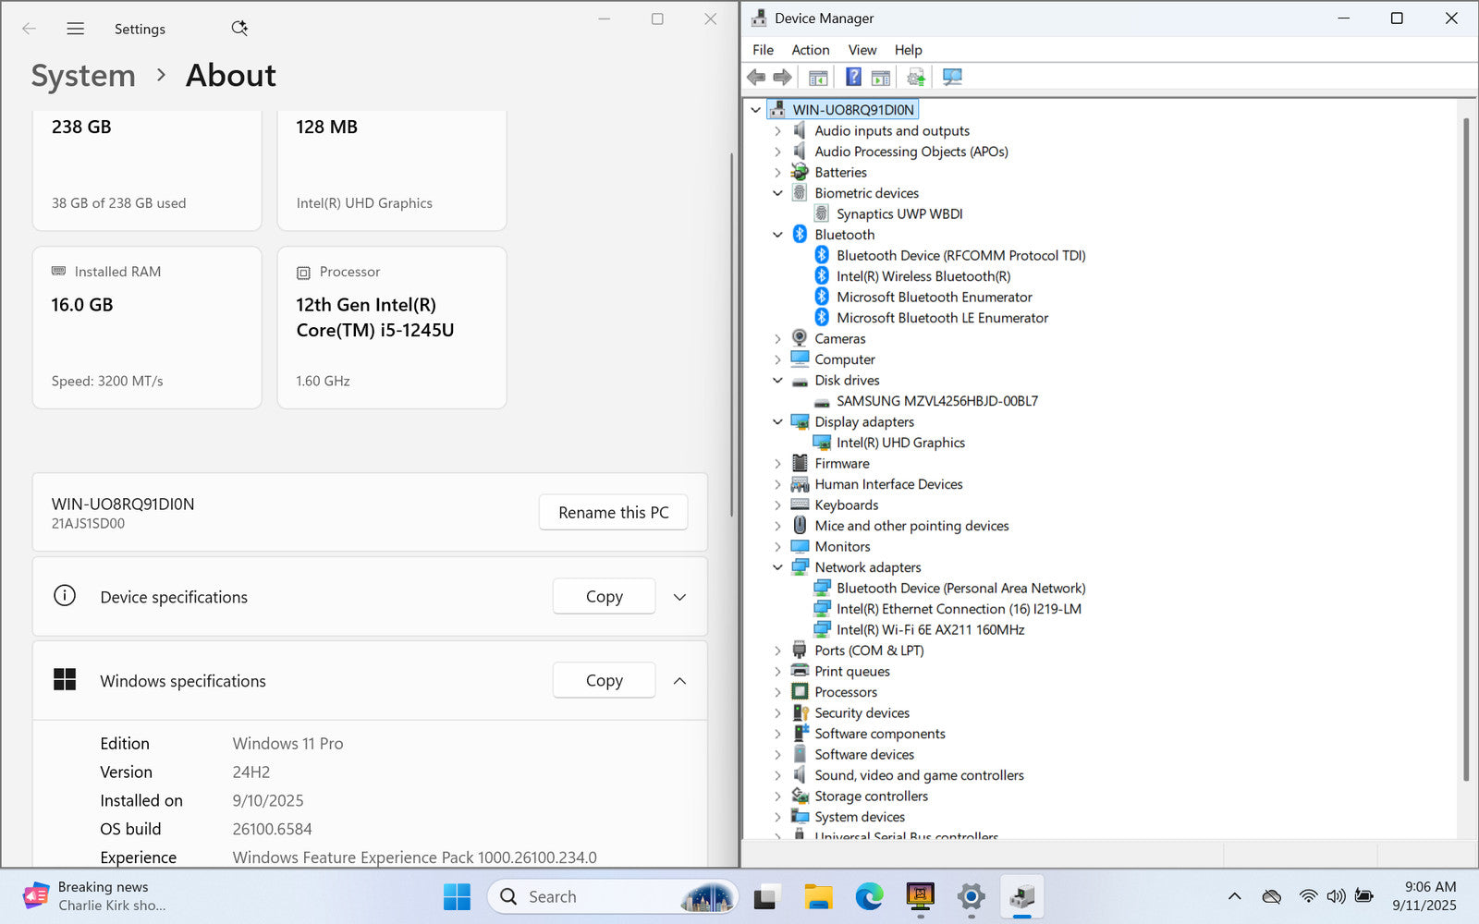Open the Help question-mark toolbar icon
Viewport: 1479px width, 924px height.
pyautogui.click(x=853, y=77)
